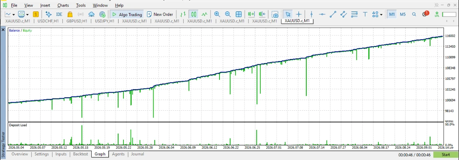Select the Fibonacci retracement tool
The image size is (459, 160).
coord(354,14)
